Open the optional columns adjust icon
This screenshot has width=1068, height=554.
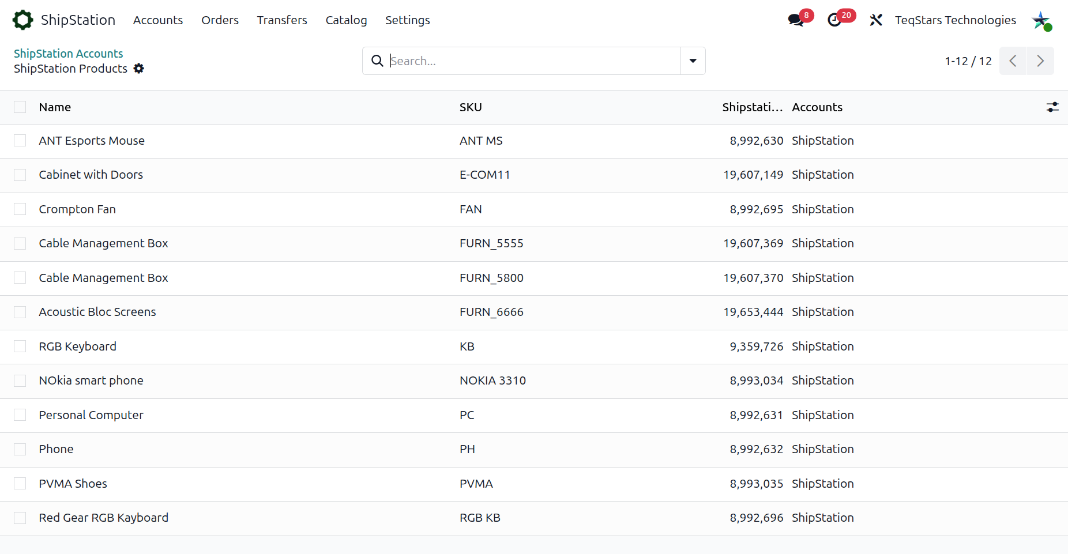coord(1052,107)
